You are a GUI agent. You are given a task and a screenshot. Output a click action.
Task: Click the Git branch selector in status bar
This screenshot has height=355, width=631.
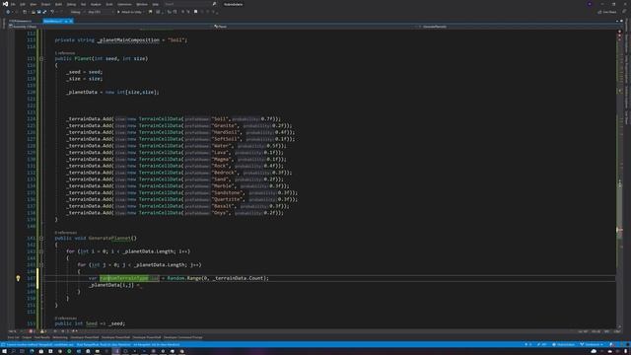click(x=593, y=344)
